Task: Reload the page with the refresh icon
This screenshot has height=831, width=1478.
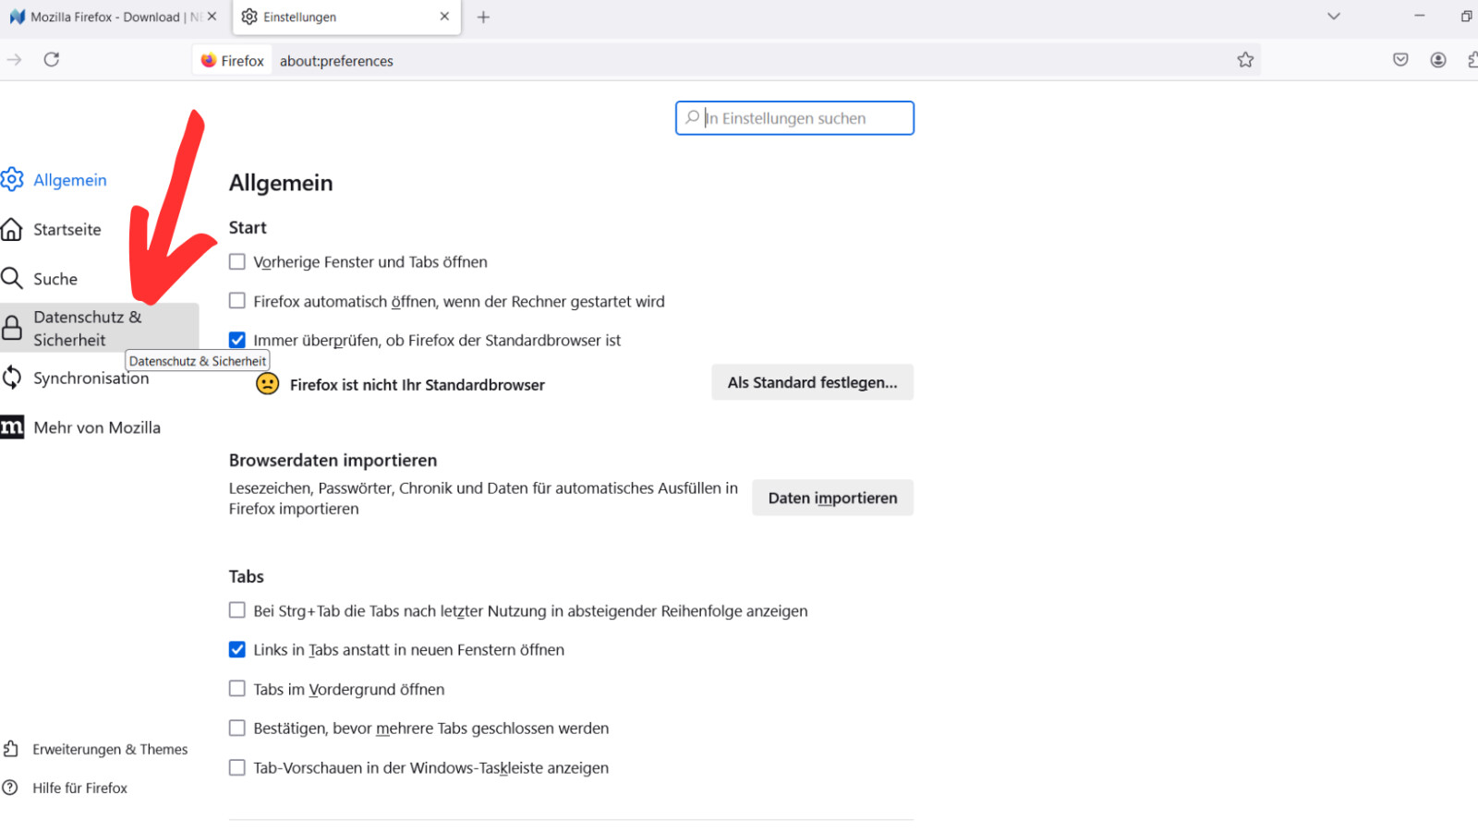Action: coord(52,60)
